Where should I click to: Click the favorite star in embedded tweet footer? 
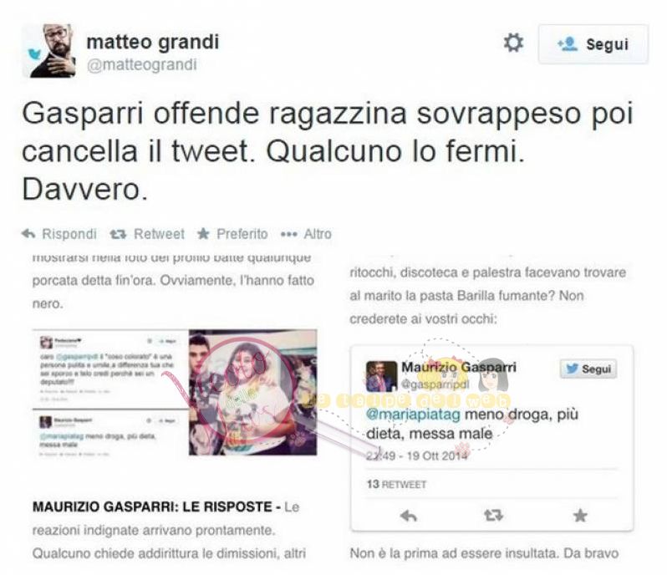click(x=580, y=516)
